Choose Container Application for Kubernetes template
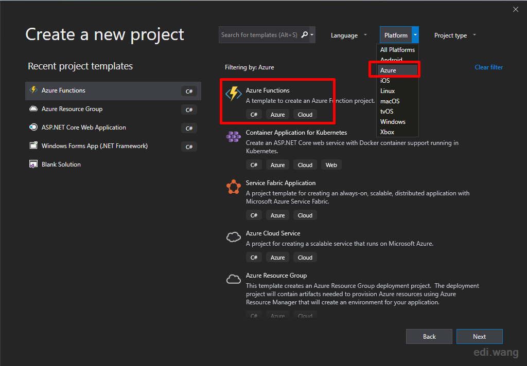Image resolution: width=527 pixels, height=366 pixels. pos(296,133)
